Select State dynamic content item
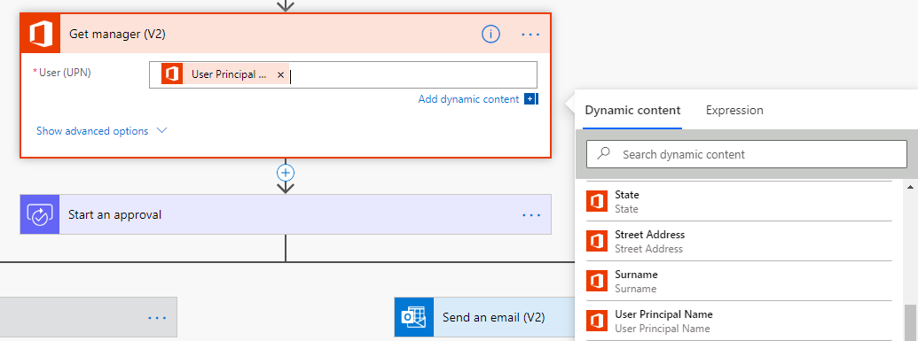The image size is (918, 341). 739,201
